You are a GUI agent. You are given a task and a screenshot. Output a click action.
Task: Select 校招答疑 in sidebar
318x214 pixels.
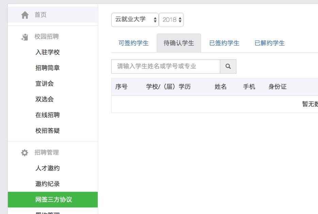coord(48,131)
